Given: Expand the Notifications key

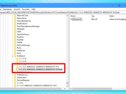Looking at the screenshot, I should click(12, 24).
